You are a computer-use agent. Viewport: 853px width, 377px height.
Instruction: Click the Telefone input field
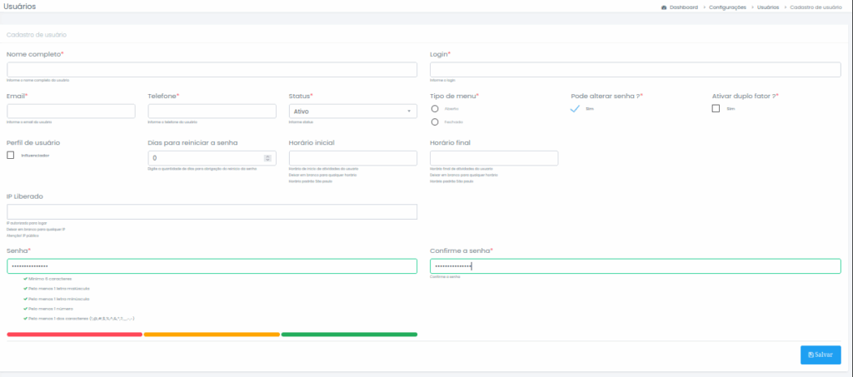point(212,112)
